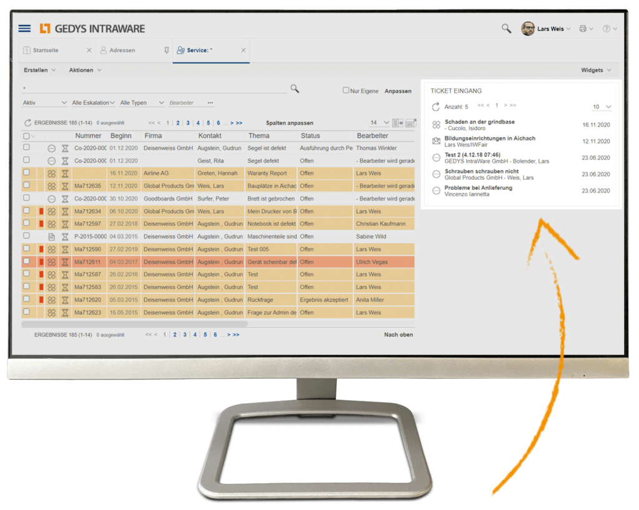Open global search magnifier in header

click(x=506, y=29)
